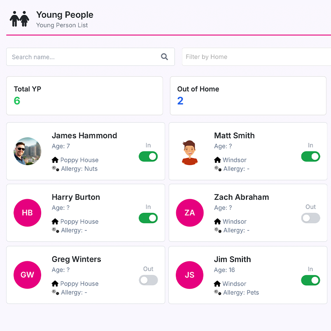Click the home icon on Zach Abraham's card
The height and width of the screenshot is (331, 331).
[x=217, y=221]
